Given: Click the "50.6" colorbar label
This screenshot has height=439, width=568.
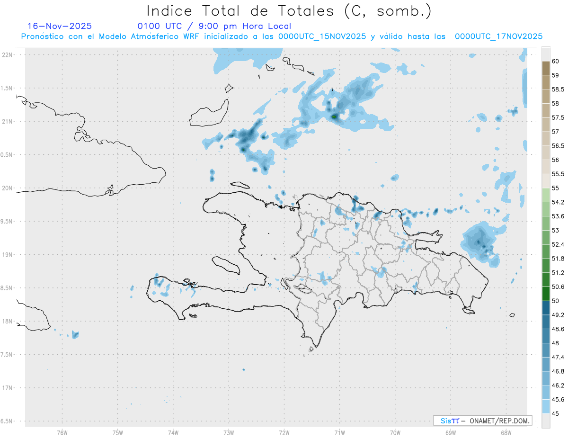Looking at the screenshot, I should [x=558, y=287].
